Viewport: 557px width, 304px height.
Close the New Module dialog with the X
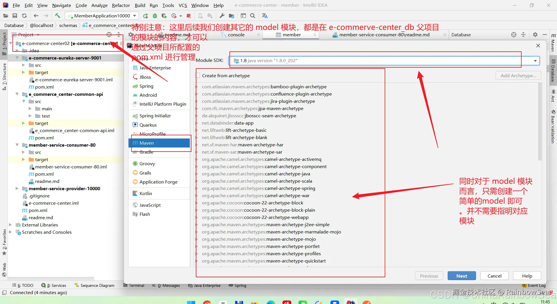tap(538, 46)
